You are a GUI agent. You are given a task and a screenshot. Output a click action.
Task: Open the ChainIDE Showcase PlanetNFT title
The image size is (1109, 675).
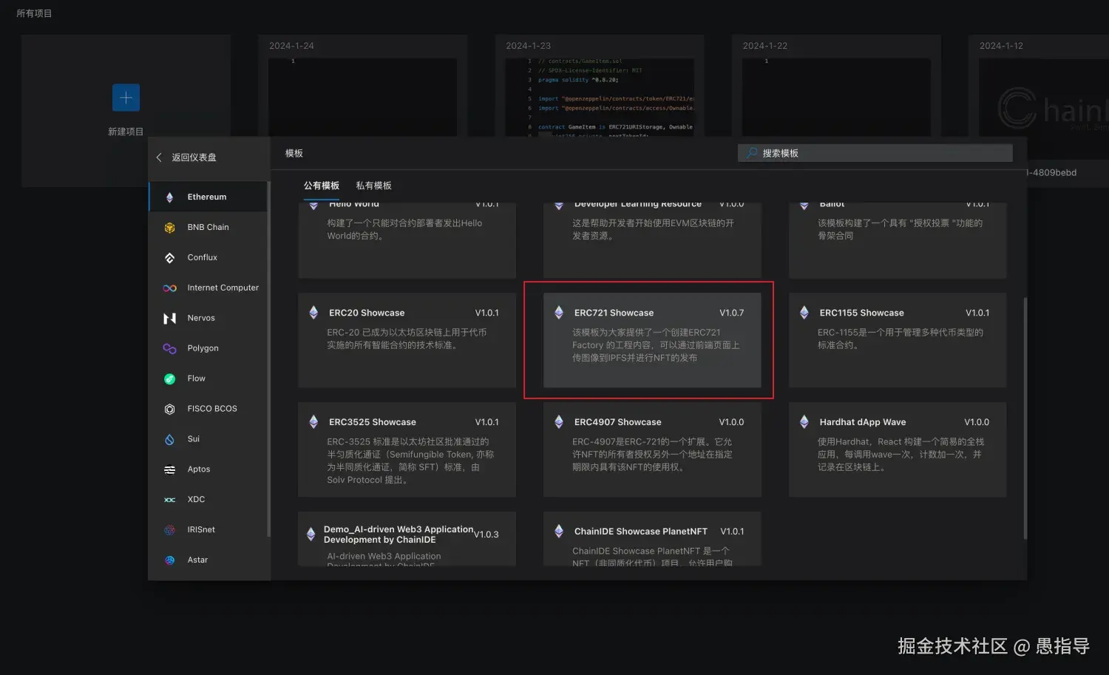(x=641, y=532)
